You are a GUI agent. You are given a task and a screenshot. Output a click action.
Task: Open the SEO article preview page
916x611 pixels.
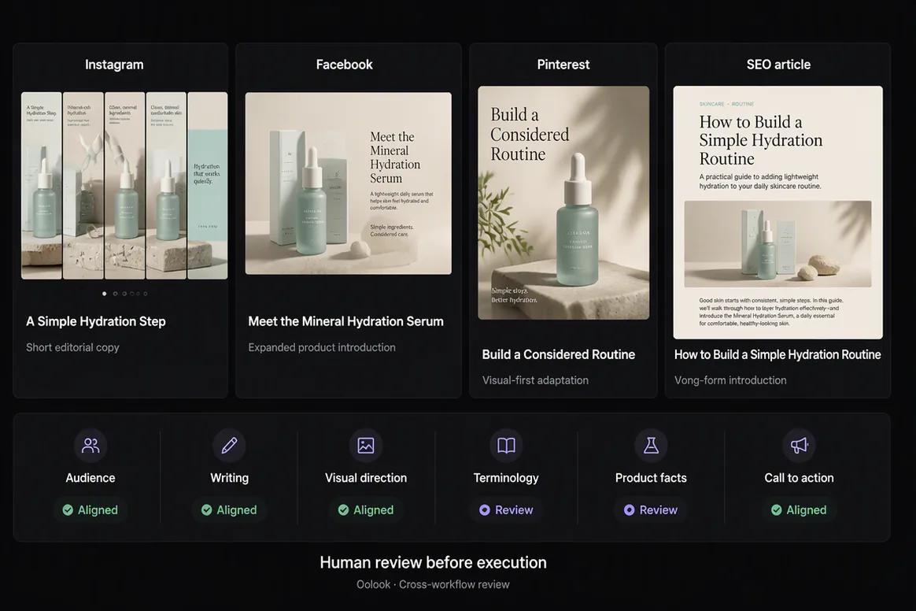[777, 213]
